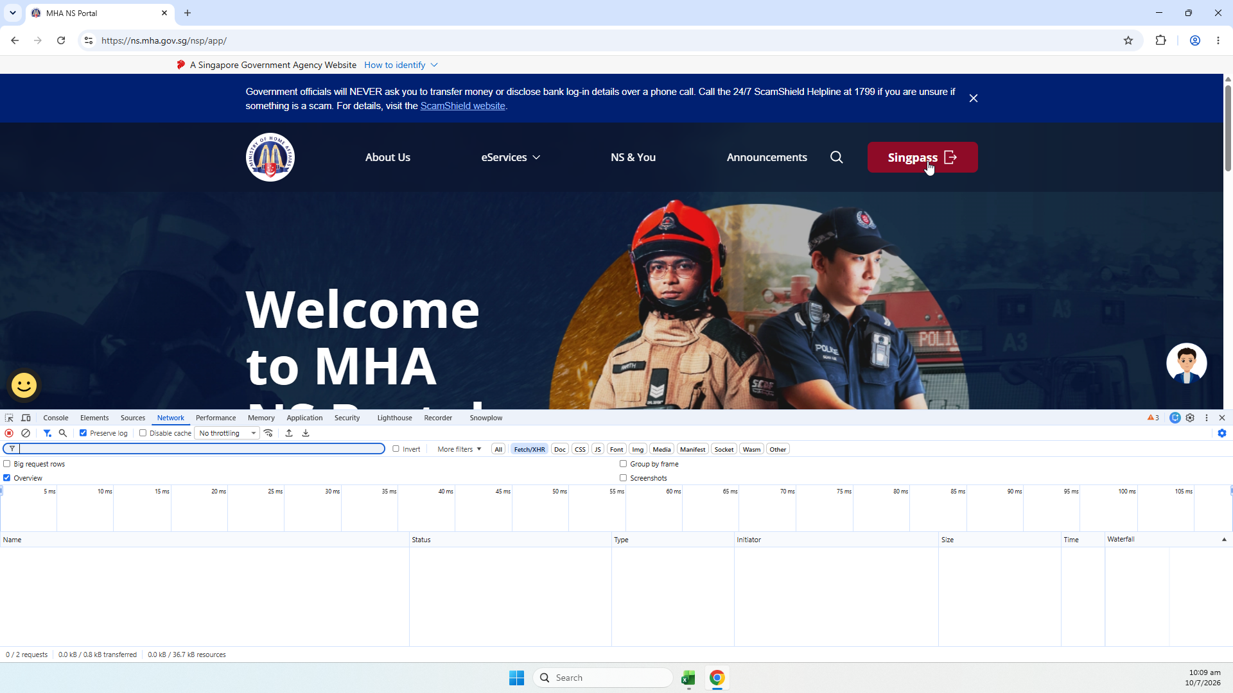Open the chatbot avatar icon
The width and height of the screenshot is (1233, 693).
tap(1186, 363)
